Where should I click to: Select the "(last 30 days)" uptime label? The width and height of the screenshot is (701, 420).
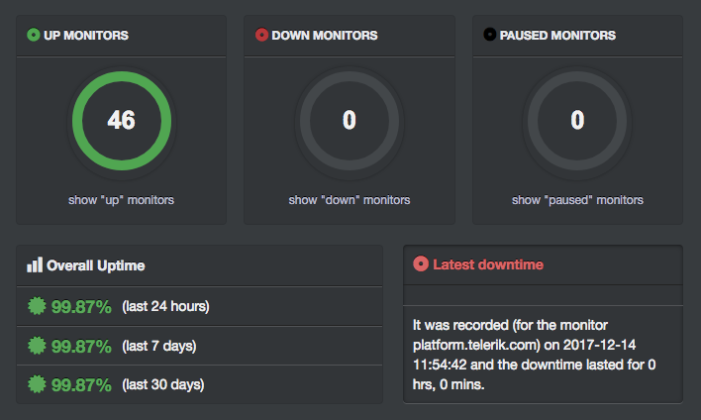162,383
